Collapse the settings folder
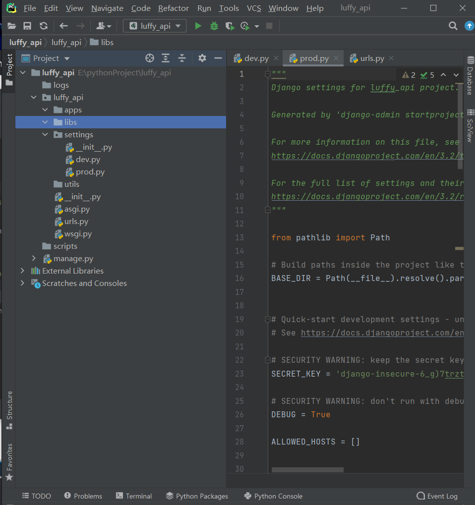Viewport: 475px width, 505px height. tap(45, 135)
